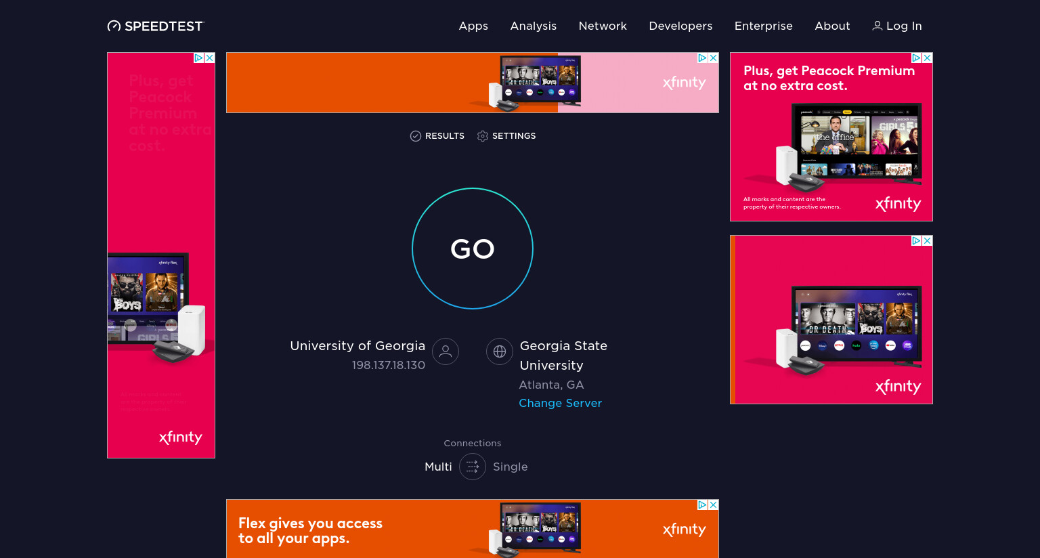Open the Results page
The image size is (1040, 558).
[x=437, y=136]
